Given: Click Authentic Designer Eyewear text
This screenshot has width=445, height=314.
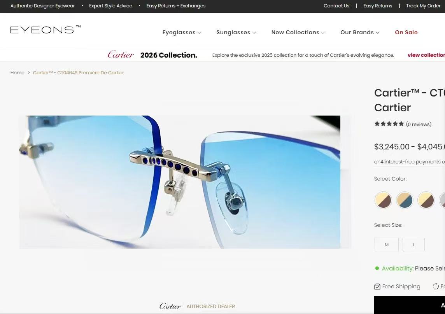Looking at the screenshot, I should click(x=42, y=6).
